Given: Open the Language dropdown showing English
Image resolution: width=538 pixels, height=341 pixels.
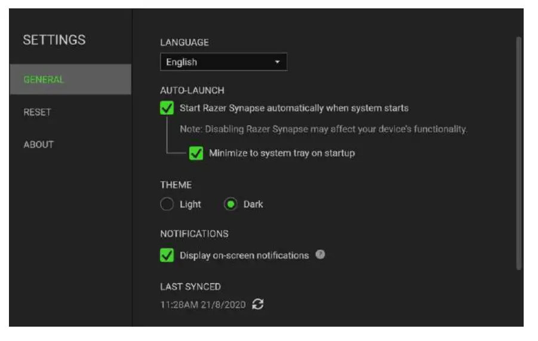Looking at the screenshot, I should pyautogui.click(x=223, y=62).
